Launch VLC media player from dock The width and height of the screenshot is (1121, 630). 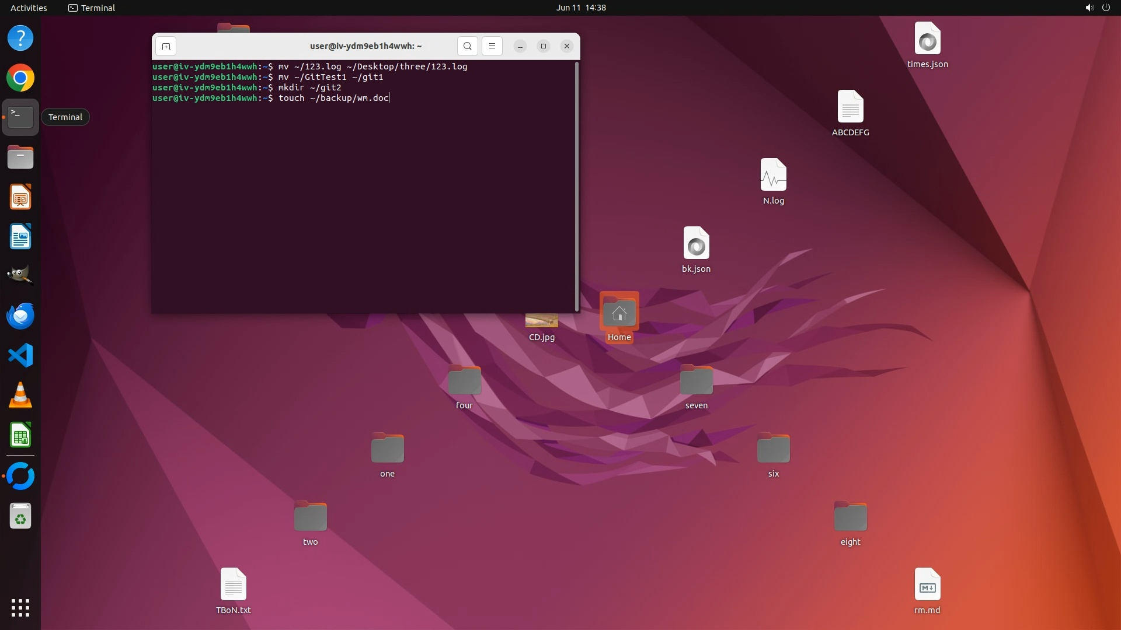coord(20,395)
